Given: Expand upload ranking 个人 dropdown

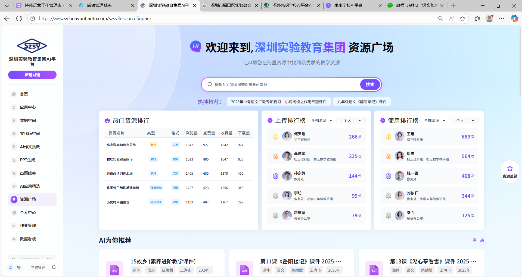Looking at the screenshot, I should tap(352, 121).
